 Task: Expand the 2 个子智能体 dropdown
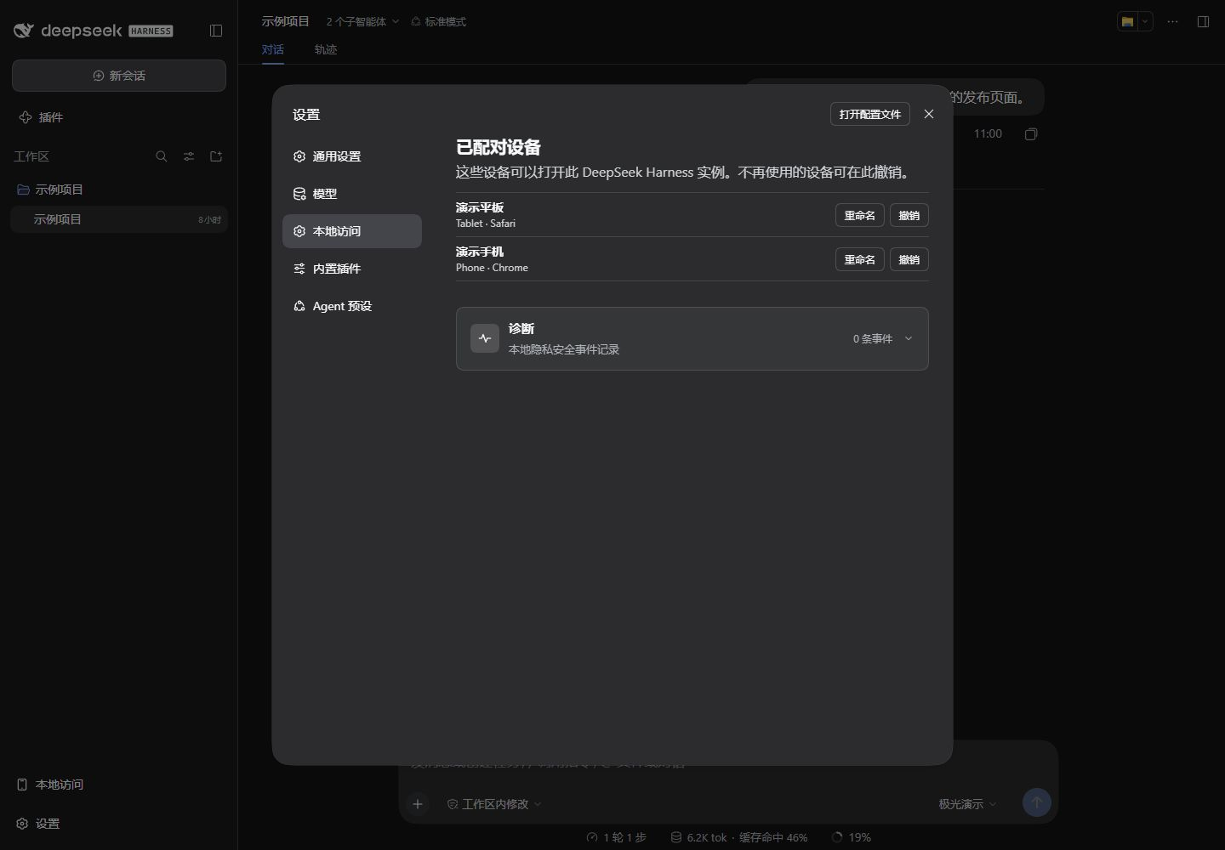coord(362,21)
